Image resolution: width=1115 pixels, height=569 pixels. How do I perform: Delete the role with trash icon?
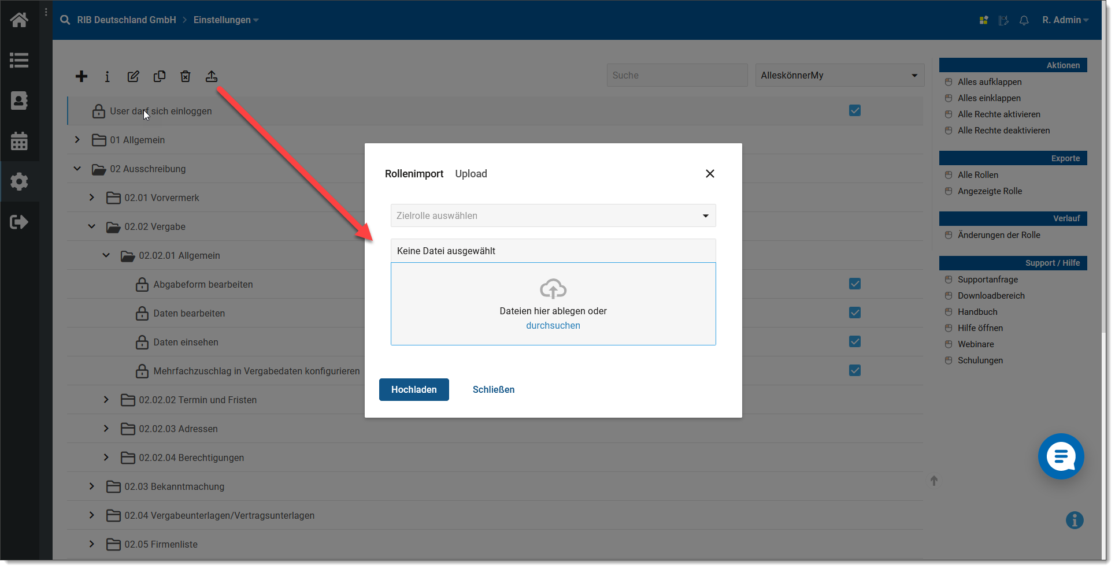pos(186,76)
